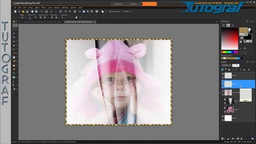Click the Resize icon in toolbar

coord(60,12)
